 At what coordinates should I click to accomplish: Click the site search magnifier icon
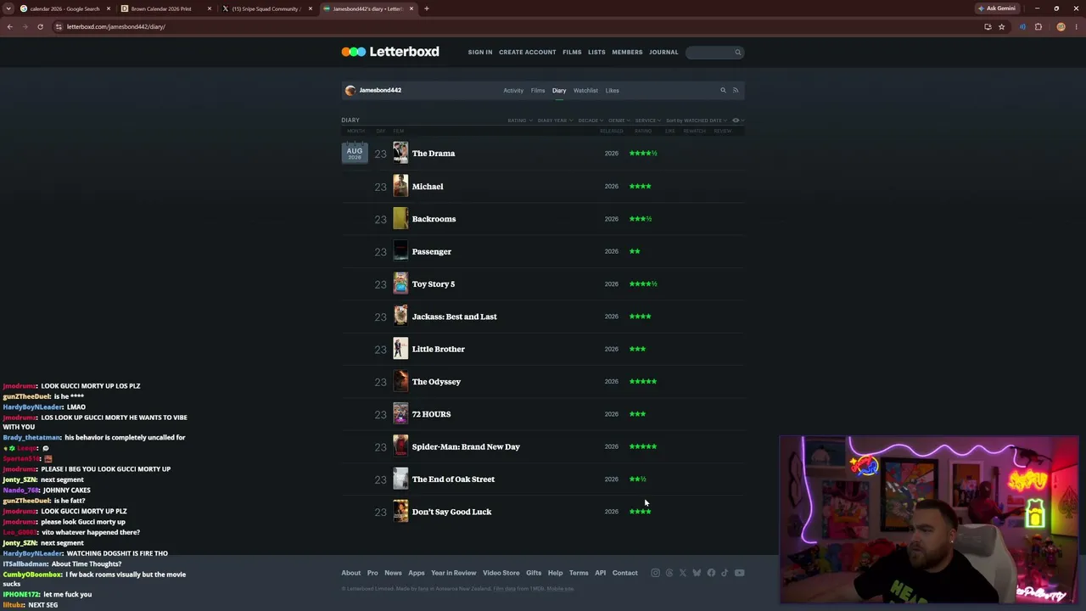[738, 53]
